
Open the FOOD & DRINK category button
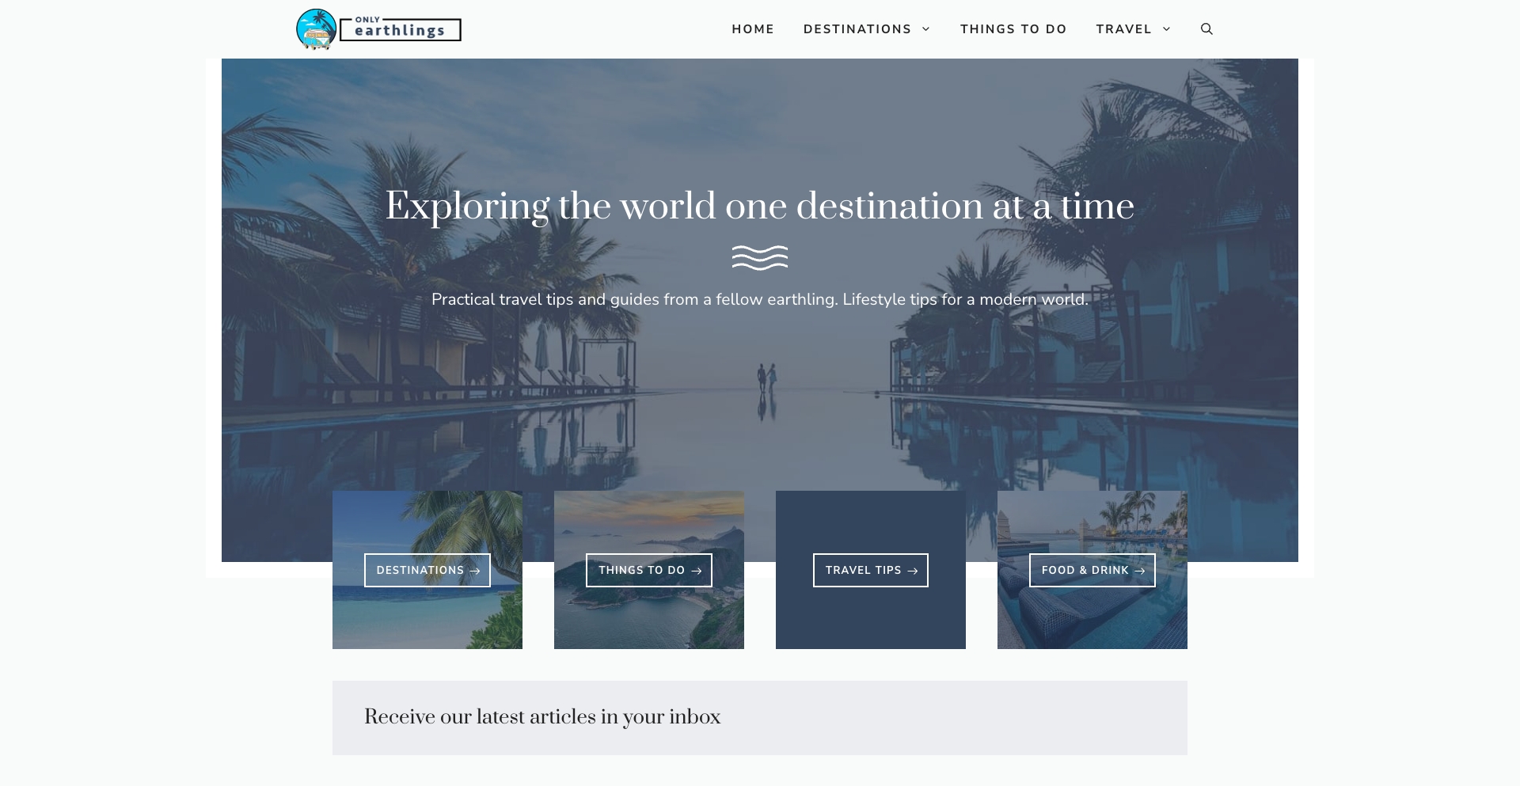point(1092,570)
